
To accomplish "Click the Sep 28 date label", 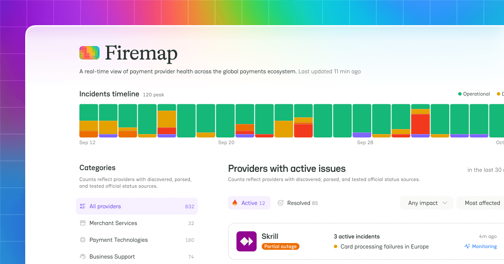I will (x=365, y=142).
